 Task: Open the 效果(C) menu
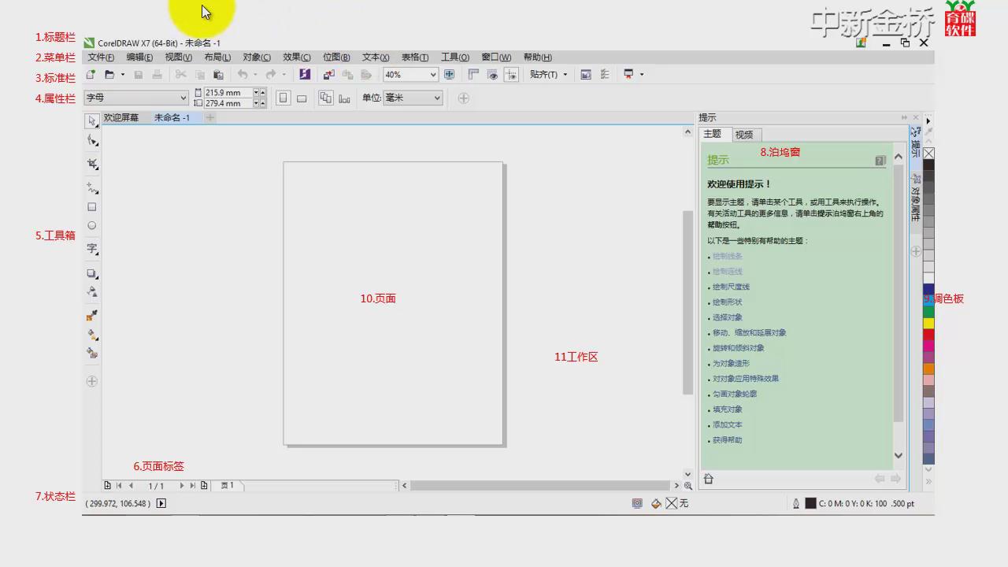(296, 57)
